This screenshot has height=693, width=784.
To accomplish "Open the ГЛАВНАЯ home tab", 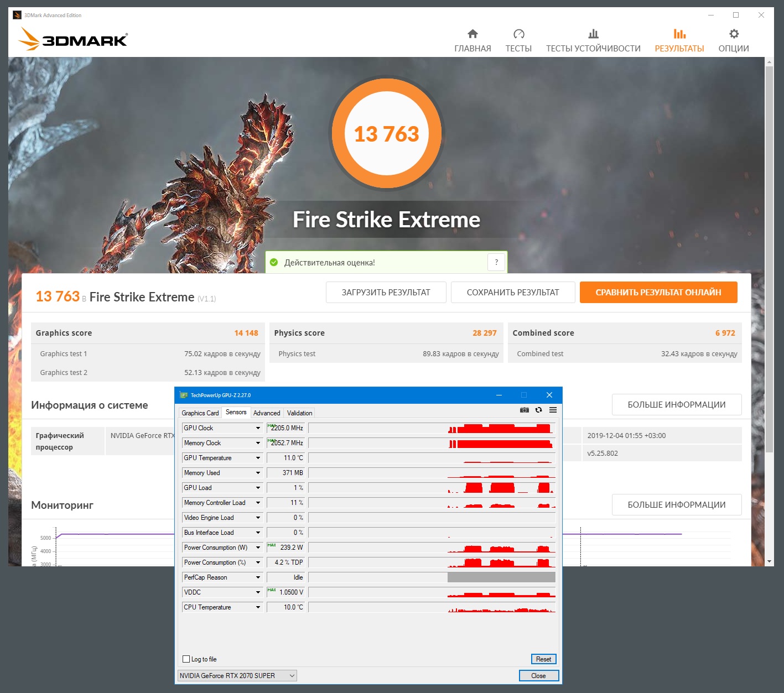I will [x=473, y=41].
